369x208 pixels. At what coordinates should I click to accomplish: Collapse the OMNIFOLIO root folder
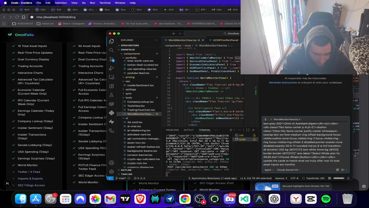[128, 49]
